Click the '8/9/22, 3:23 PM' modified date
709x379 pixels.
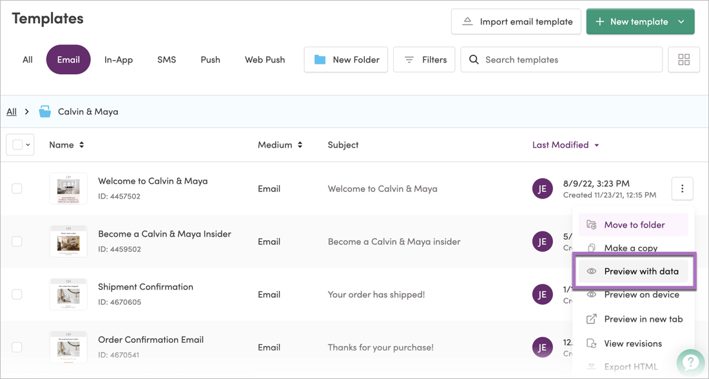click(596, 183)
